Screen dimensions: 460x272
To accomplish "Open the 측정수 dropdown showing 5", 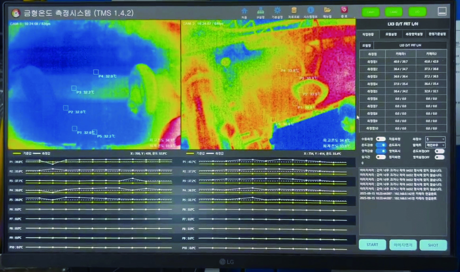I will click(x=435, y=139).
